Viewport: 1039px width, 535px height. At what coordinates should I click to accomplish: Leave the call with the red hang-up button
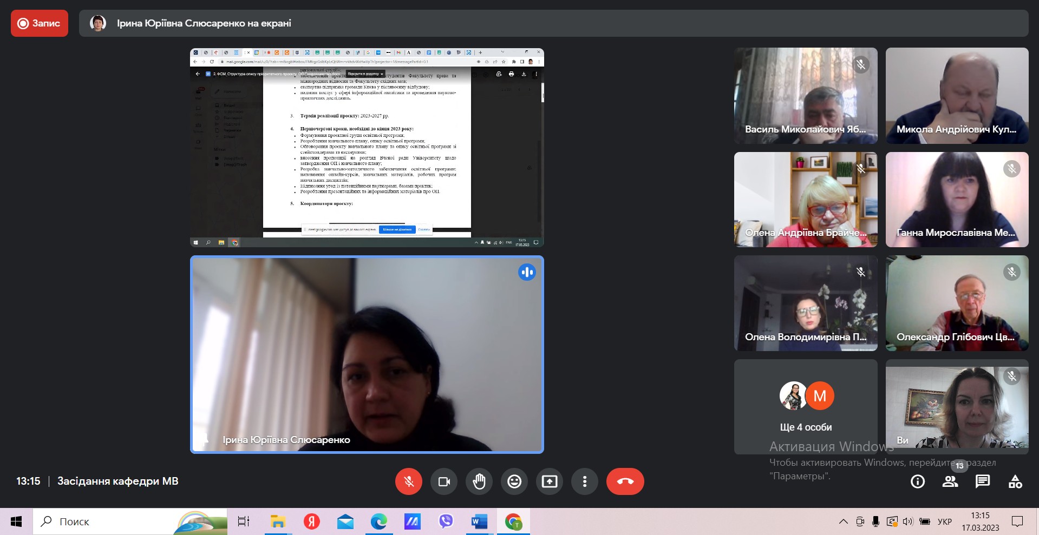[625, 481]
